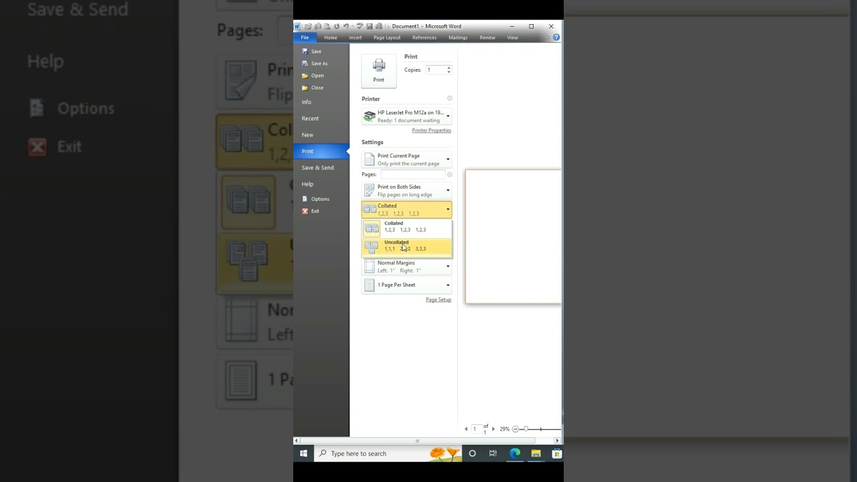
Task: Click Close in the File sidebar
Action: [x=313, y=88]
